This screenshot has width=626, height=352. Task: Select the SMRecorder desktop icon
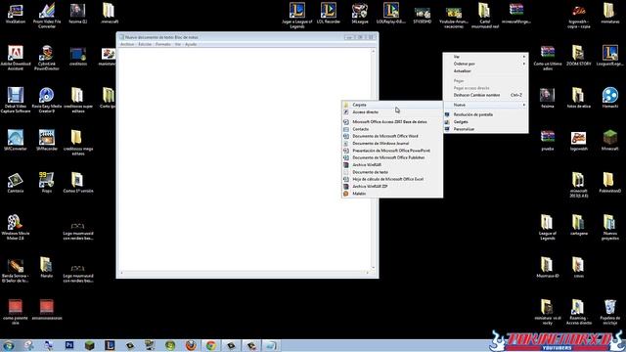pyautogui.click(x=46, y=140)
